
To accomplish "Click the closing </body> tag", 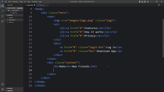I will point(40,82).
